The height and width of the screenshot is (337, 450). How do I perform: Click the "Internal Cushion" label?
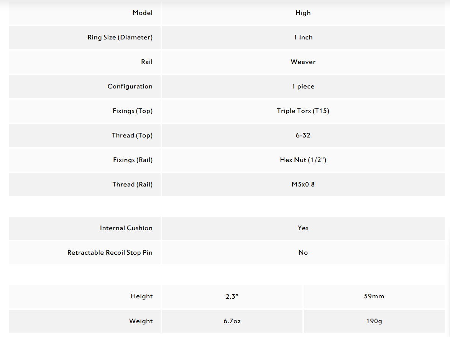pos(126,228)
